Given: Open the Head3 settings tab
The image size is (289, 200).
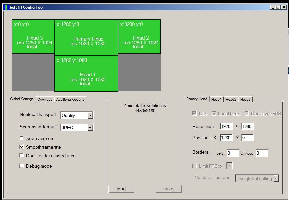Looking at the screenshot, I should point(245,100).
